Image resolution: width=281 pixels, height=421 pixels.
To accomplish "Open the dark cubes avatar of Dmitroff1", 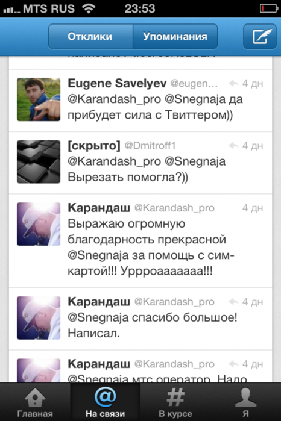I will [39, 162].
